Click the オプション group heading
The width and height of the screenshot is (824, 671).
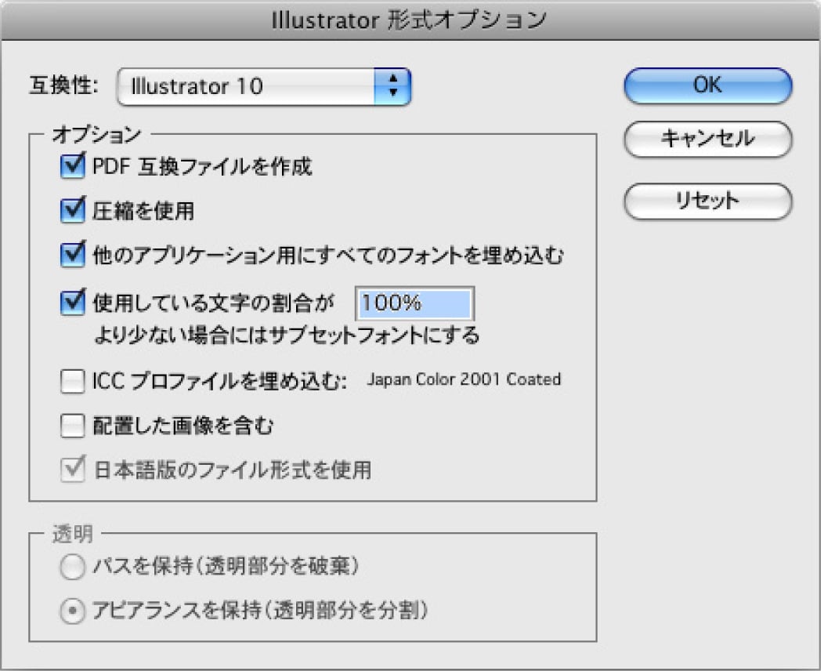[x=96, y=135]
